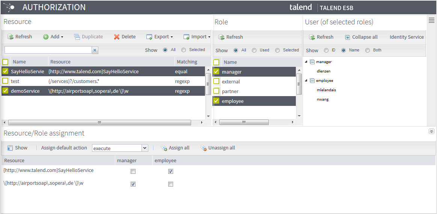Tick the partner role checkbox
This screenshot has width=437, height=214.
[216, 91]
